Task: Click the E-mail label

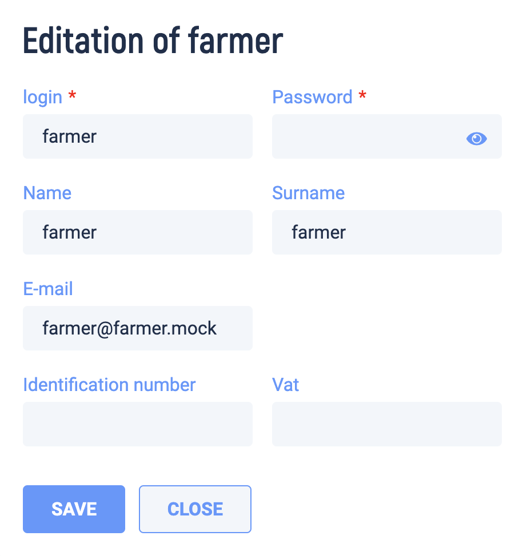Action: [x=48, y=289]
